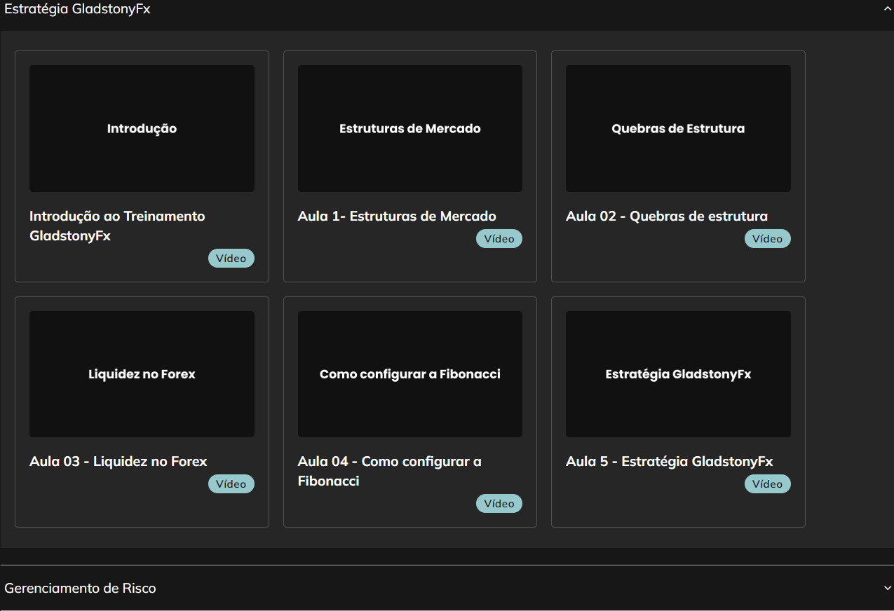Image resolution: width=894 pixels, height=611 pixels.
Task: Click Vídeo badge on Aula 03 card
Action: [x=231, y=484]
